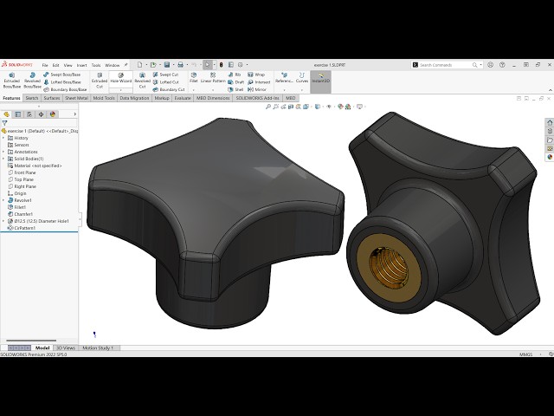
Task: Open the Curves tools
Action: point(302,78)
